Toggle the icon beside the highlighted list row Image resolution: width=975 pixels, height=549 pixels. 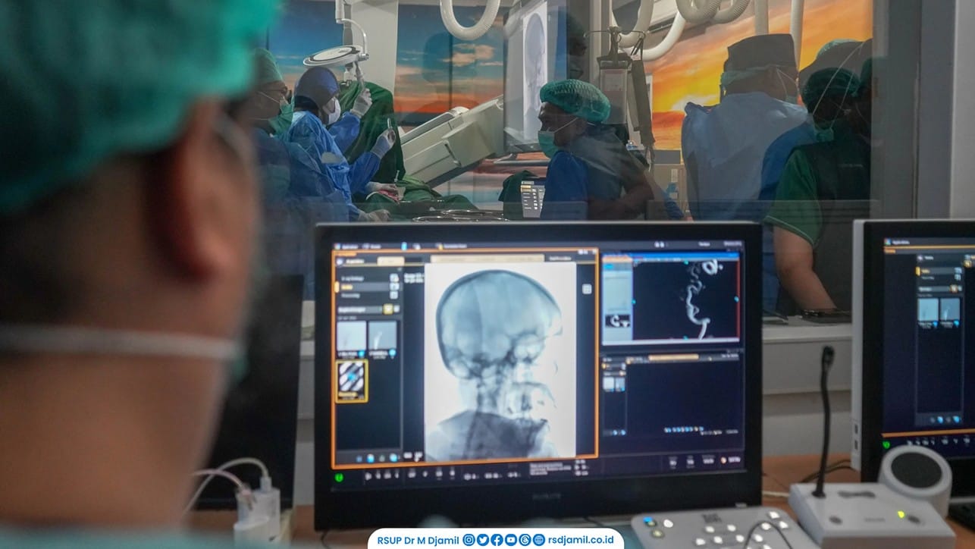point(394,287)
